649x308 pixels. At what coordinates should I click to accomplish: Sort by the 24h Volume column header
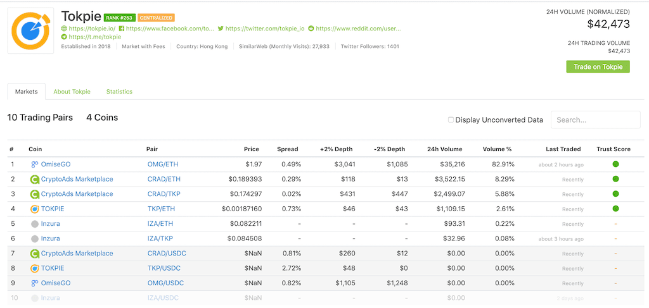[444, 149]
